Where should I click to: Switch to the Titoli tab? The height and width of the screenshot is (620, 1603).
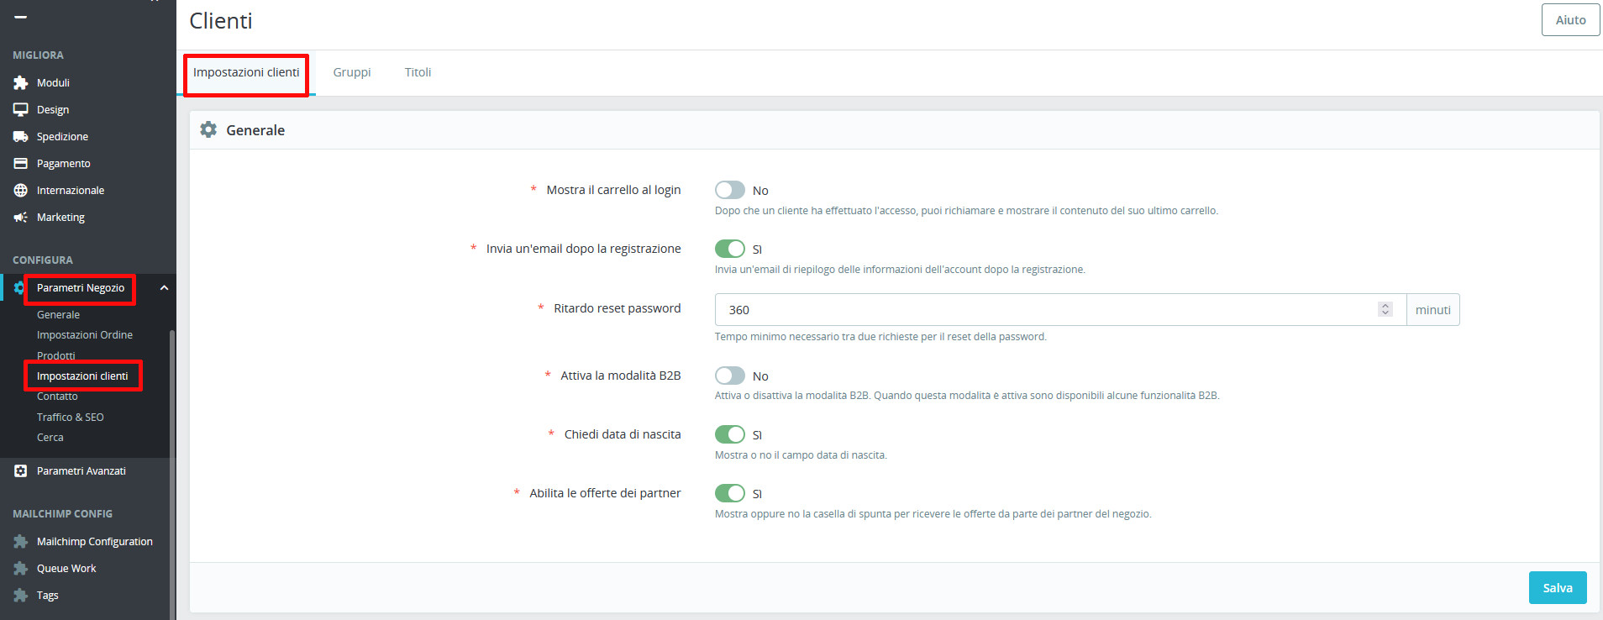[x=418, y=72]
